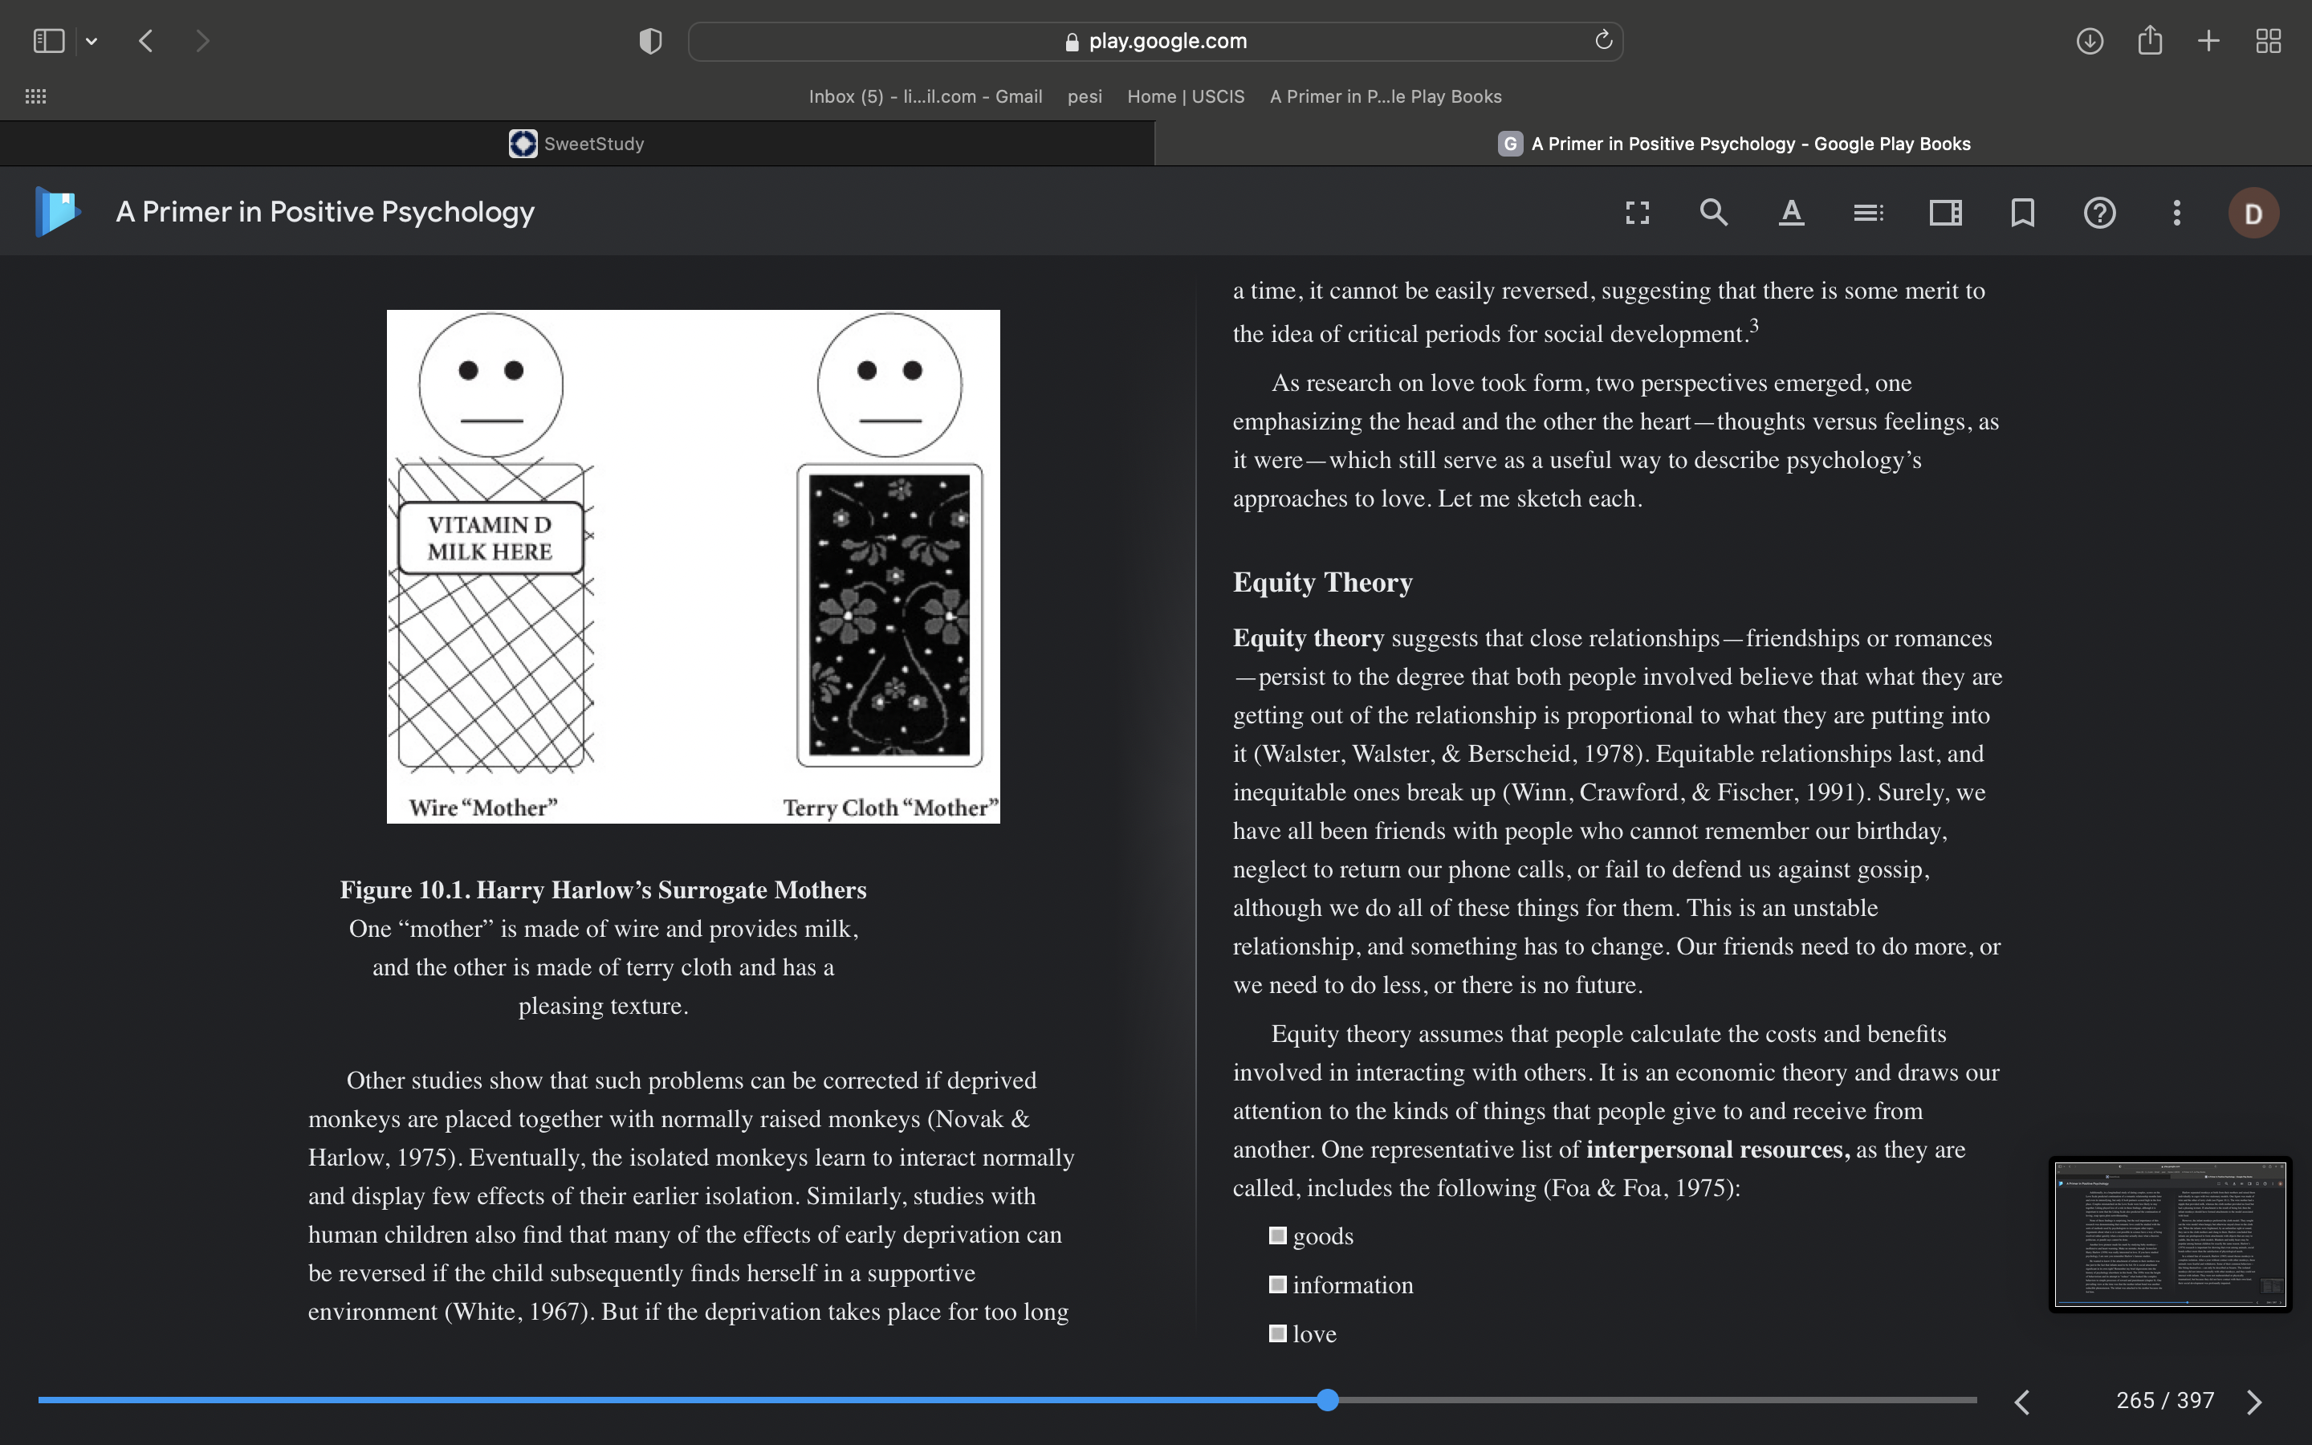The height and width of the screenshot is (1445, 2312).
Task: Click the Harlow surrogate mothers figure
Action: pyautogui.click(x=693, y=566)
